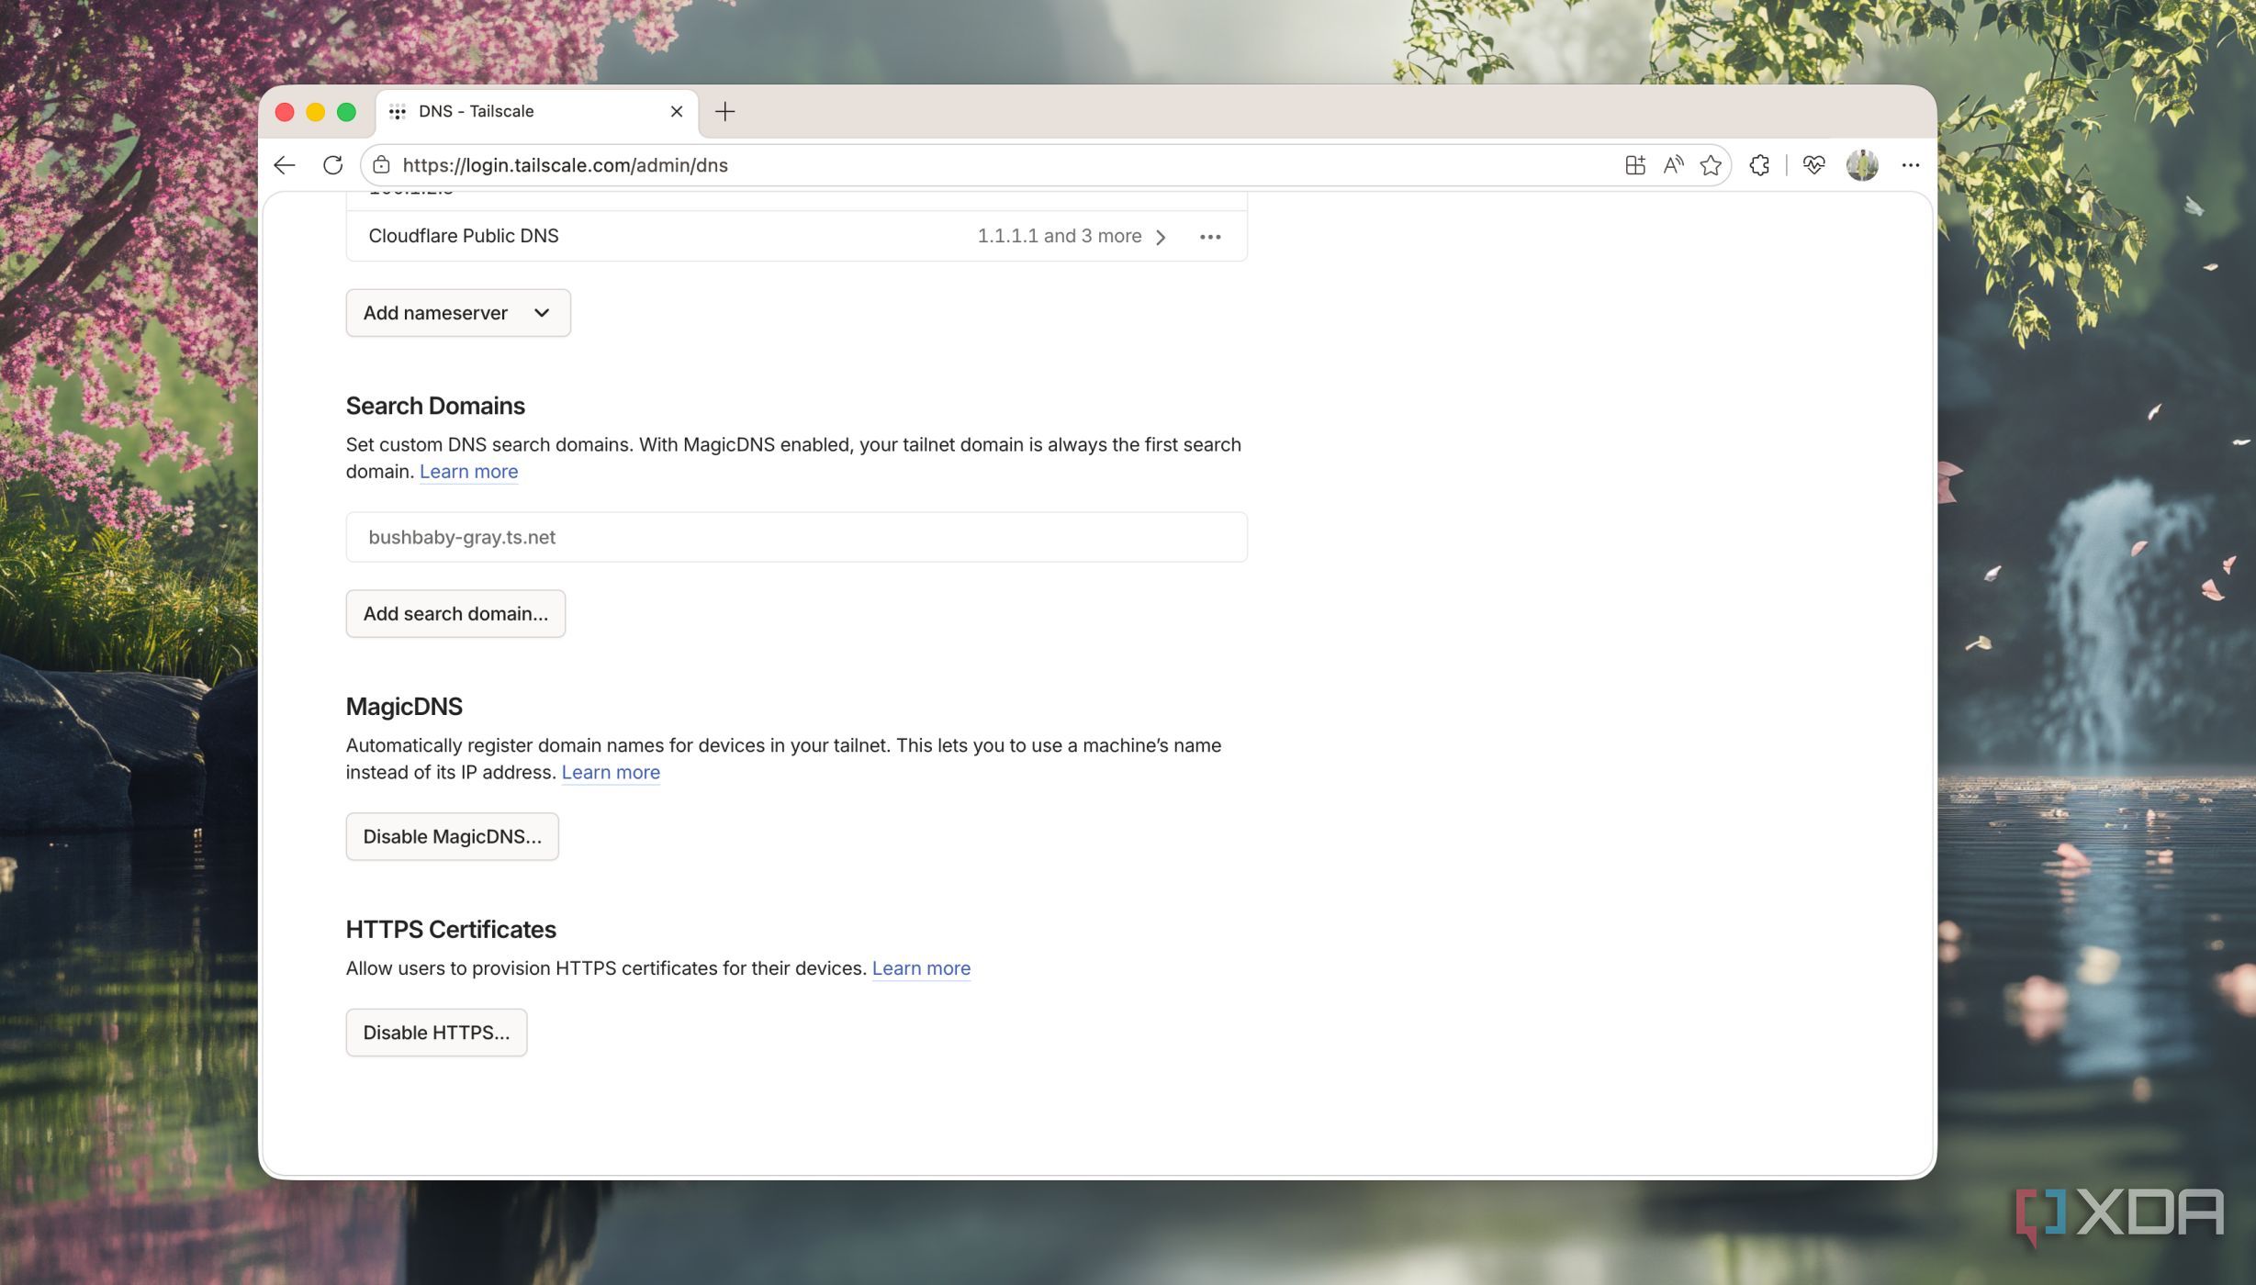Image resolution: width=2256 pixels, height=1285 pixels.
Task: Open the browser Settings and more menu
Action: click(x=1911, y=165)
